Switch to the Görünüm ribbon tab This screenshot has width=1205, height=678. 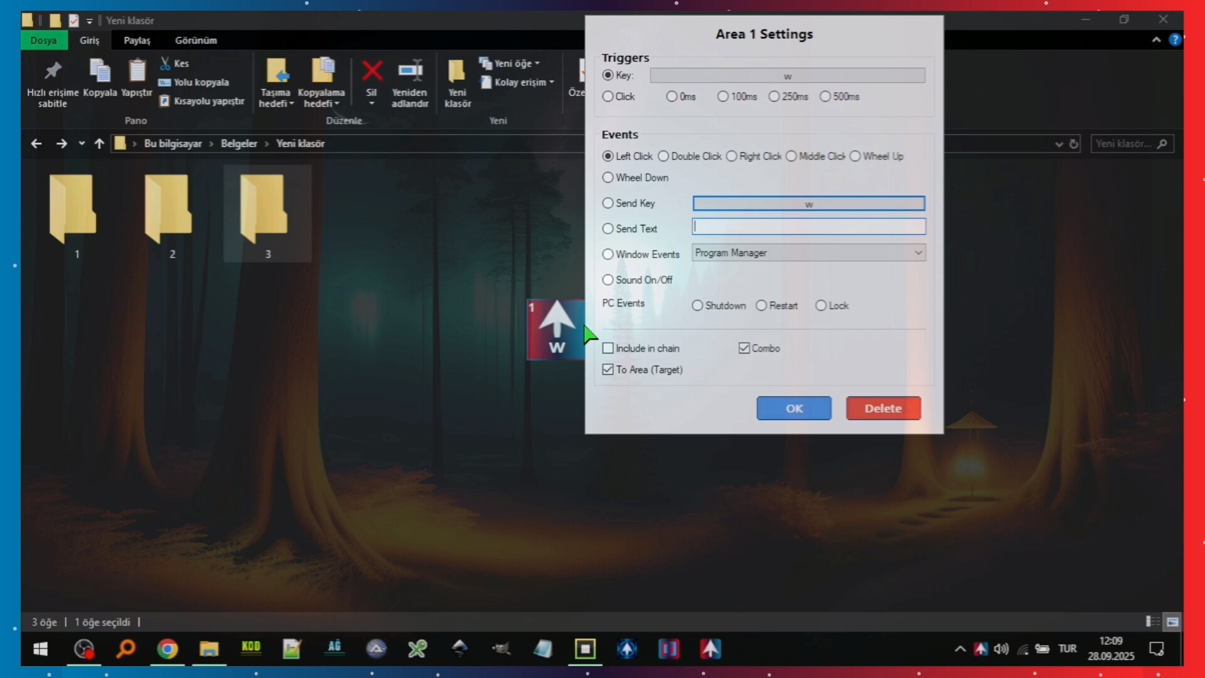(196, 40)
